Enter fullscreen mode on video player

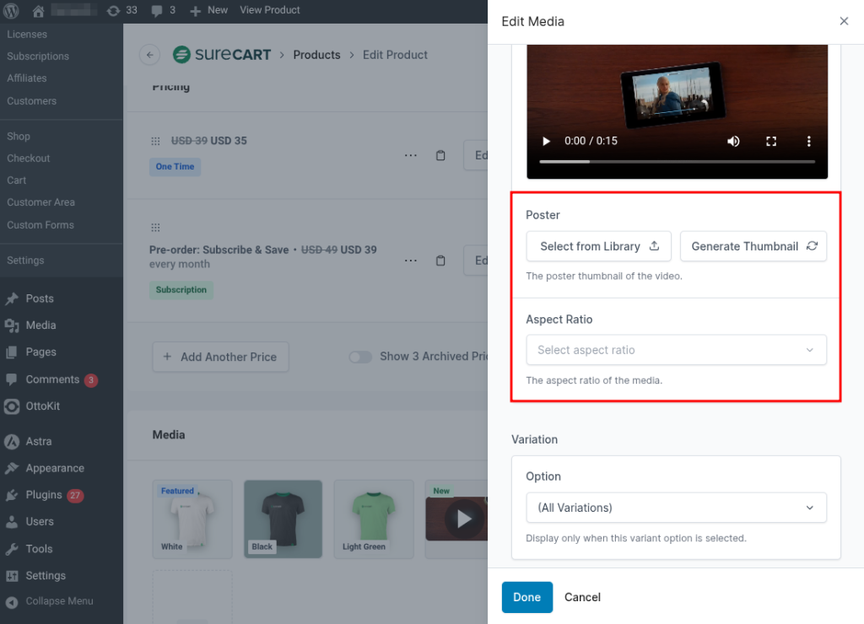(x=771, y=141)
